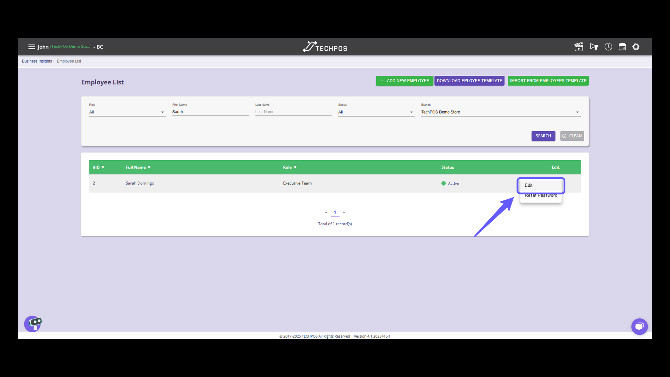Open the Branch dropdown TechPOS Demo Store

tap(500, 112)
